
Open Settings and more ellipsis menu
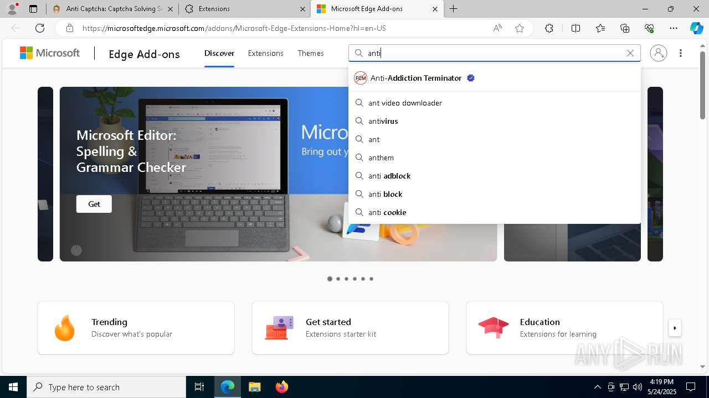674,28
